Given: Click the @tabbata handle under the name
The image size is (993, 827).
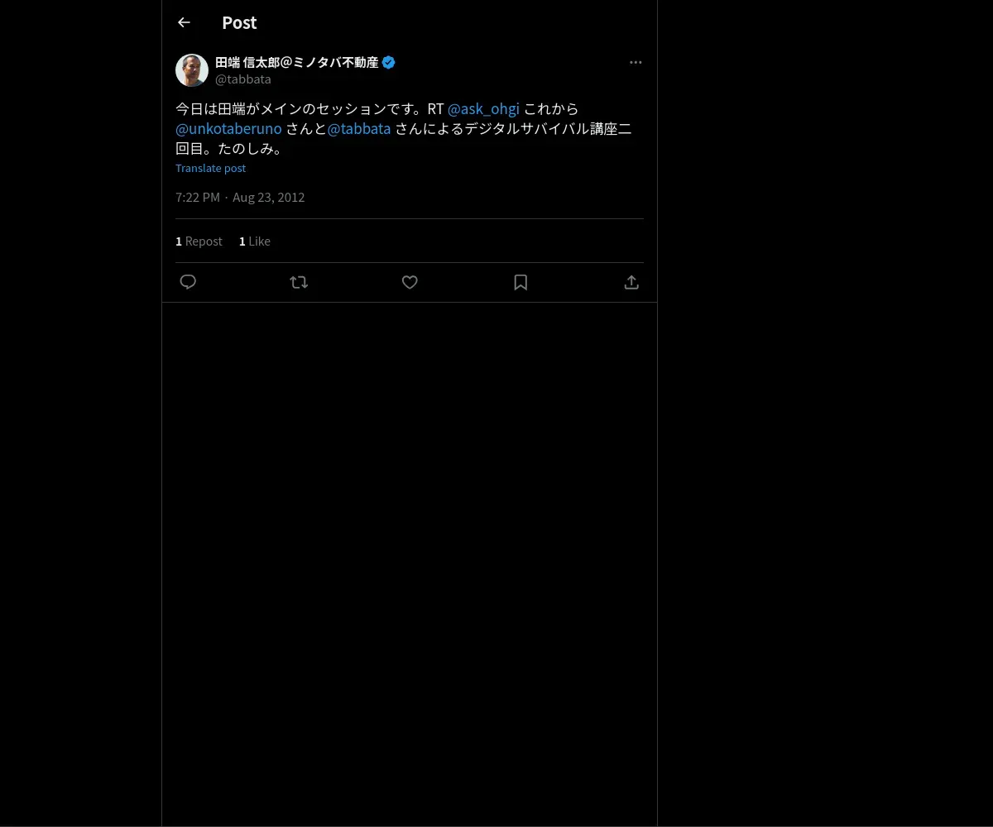Looking at the screenshot, I should pos(243,79).
